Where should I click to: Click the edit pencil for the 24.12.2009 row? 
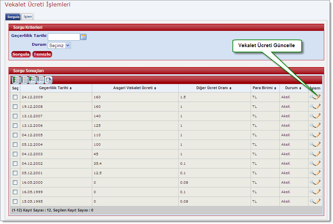click(x=318, y=97)
